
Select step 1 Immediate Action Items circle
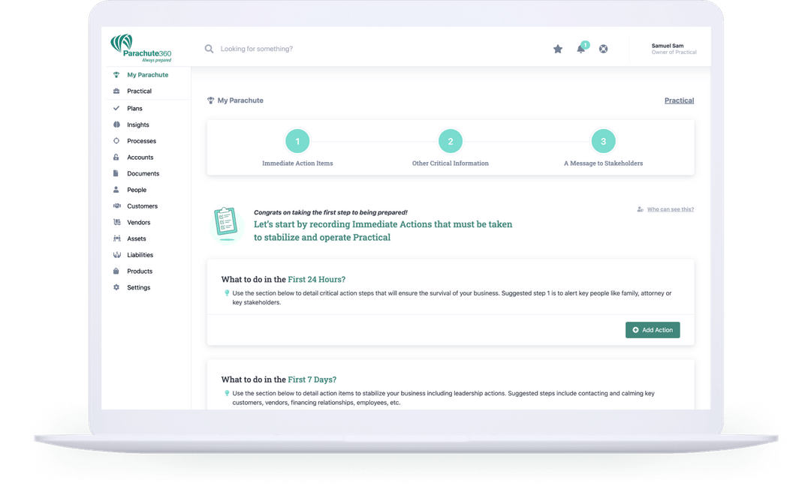tap(297, 141)
